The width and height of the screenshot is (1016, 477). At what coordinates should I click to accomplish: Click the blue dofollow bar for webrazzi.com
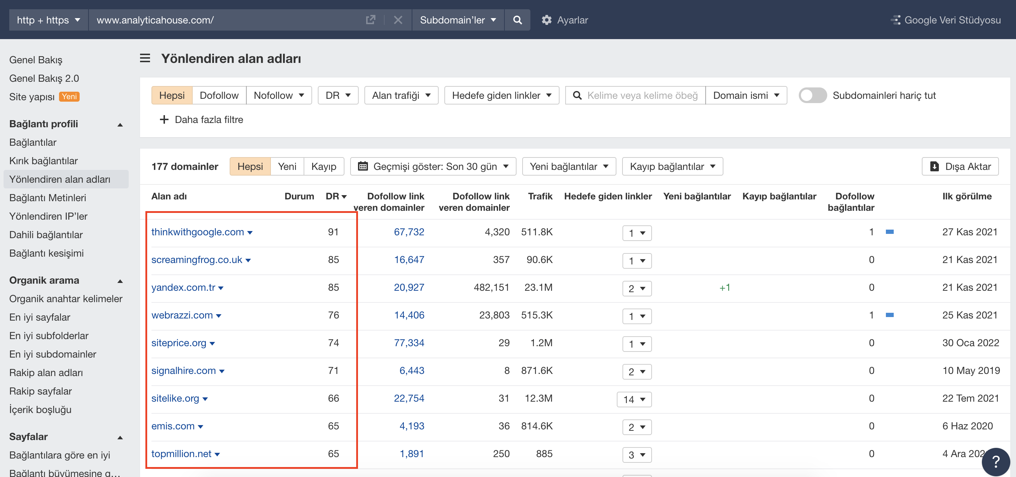(889, 315)
